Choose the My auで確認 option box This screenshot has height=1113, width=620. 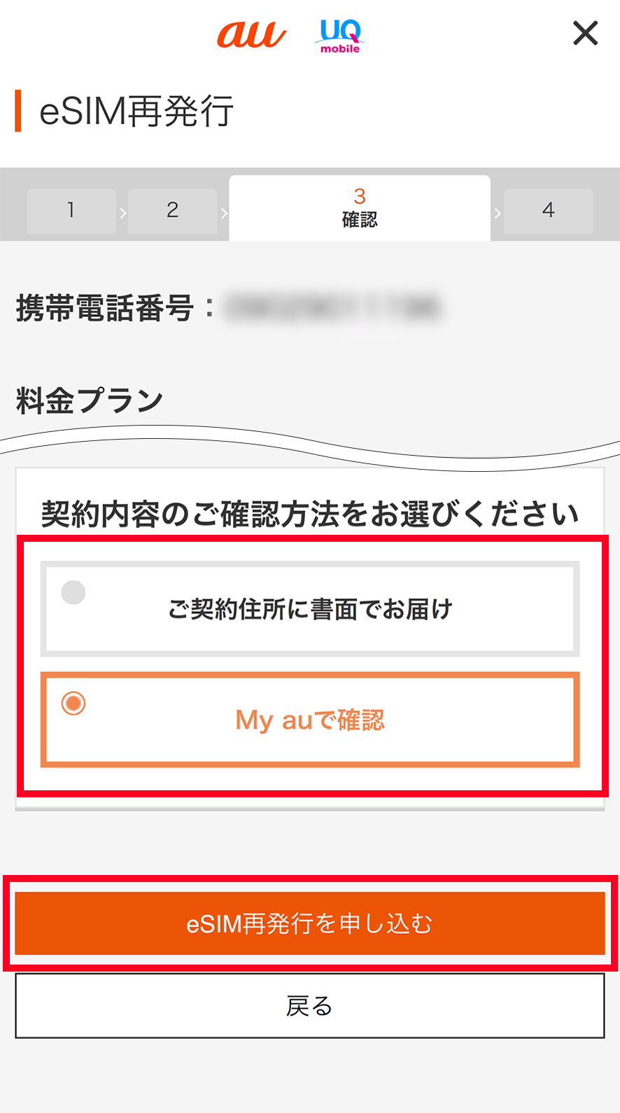pos(310,720)
